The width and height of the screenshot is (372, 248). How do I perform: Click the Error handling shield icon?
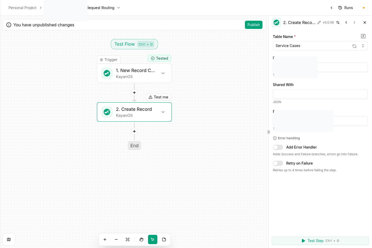tap(275, 138)
